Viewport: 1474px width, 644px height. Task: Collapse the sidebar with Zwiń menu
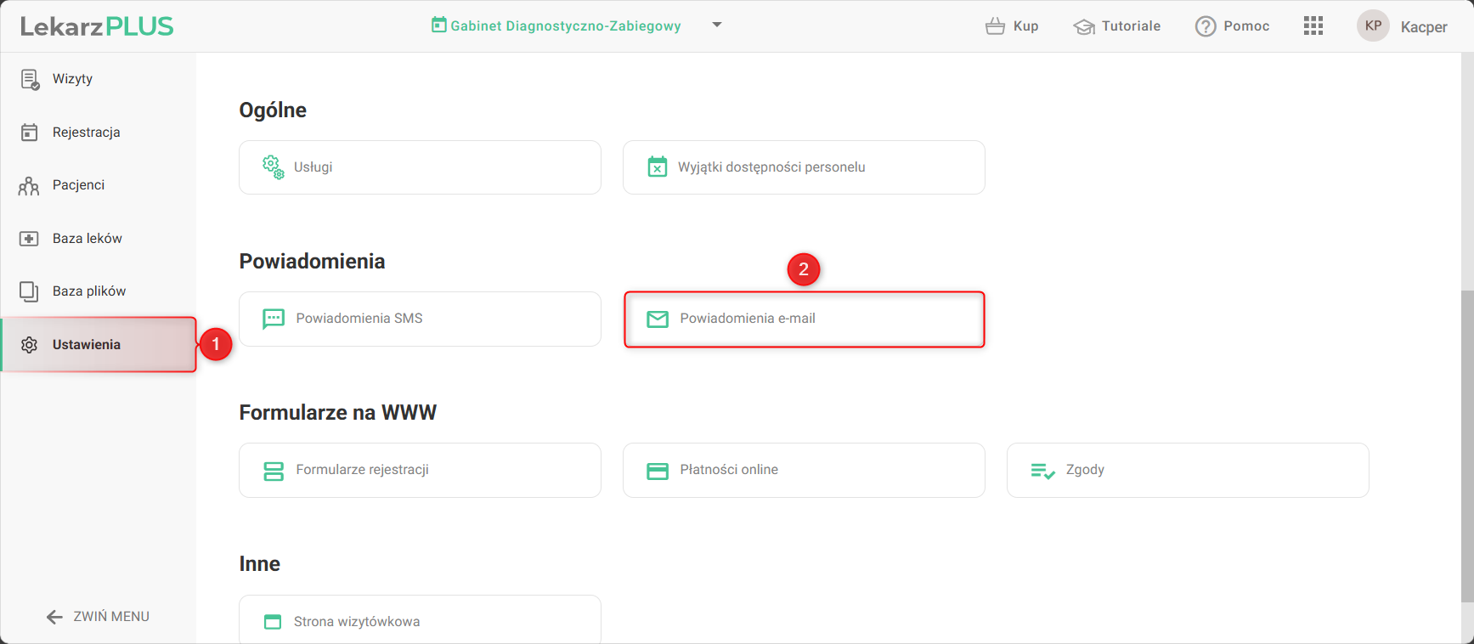[98, 617]
